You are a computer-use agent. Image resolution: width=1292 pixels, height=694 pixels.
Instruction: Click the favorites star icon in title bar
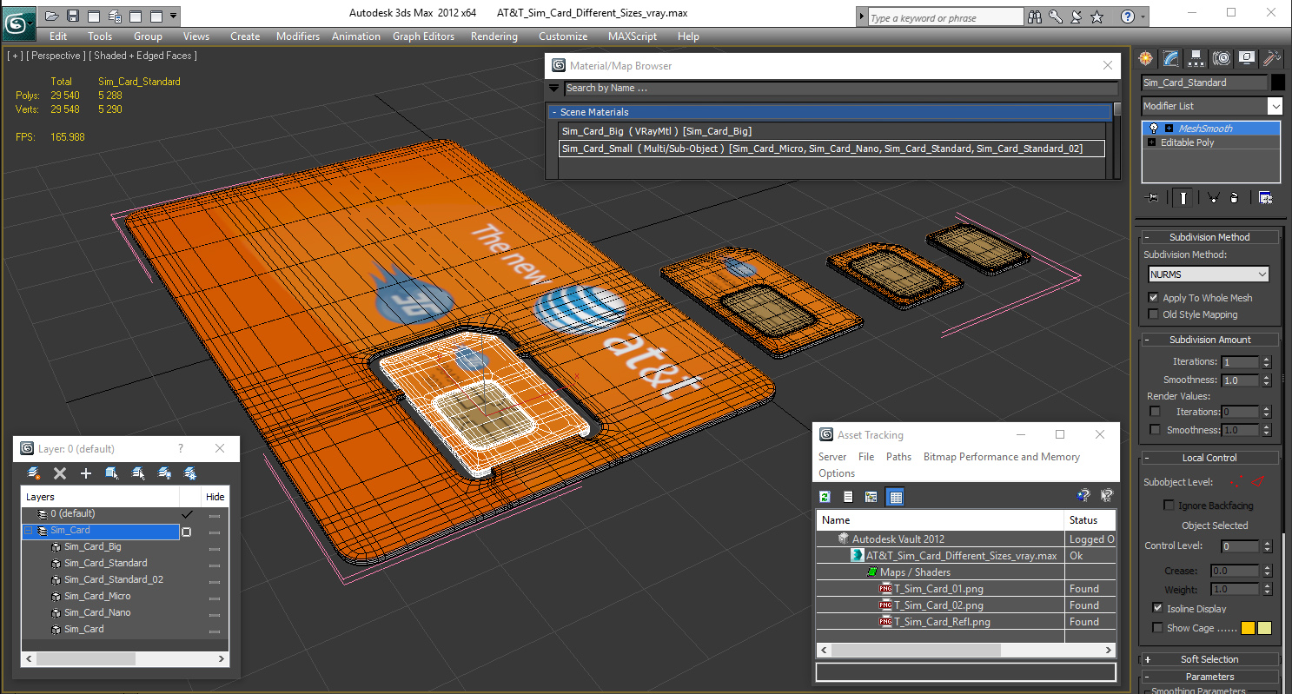click(1097, 17)
